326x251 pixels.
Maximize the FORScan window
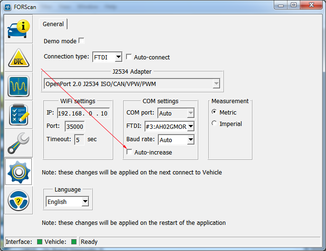pos(294,5)
